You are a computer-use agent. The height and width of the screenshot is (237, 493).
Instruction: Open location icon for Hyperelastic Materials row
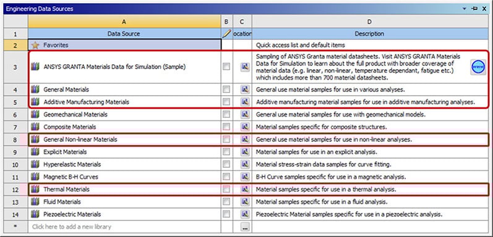tap(245, 165)
